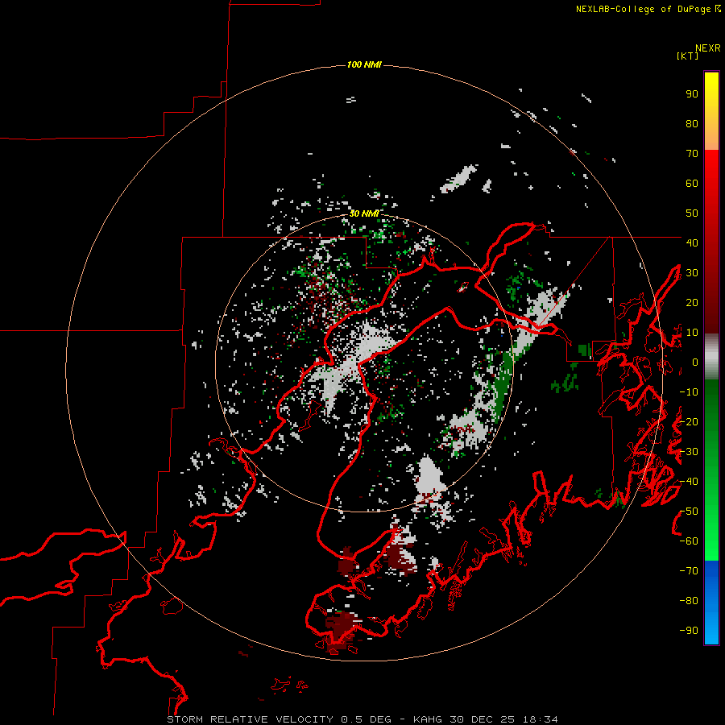Click the -50 value on the velocity scale
The image size is (725, 725).
[689, 512]
